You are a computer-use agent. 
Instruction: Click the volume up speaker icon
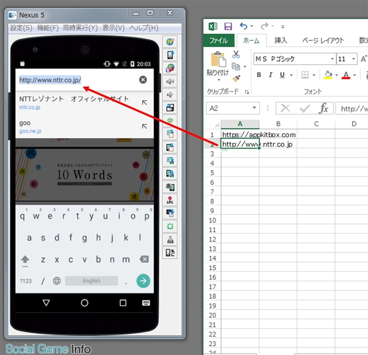pyautogui.click(x=170, y=82)
